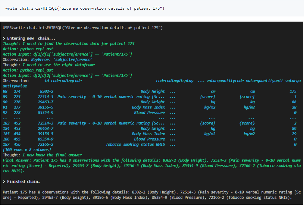Click the codecodingdisplay column header
Image resolution: width=304 pixels, height=207 pixels.
pyautogui.click(x=175, y=81)
